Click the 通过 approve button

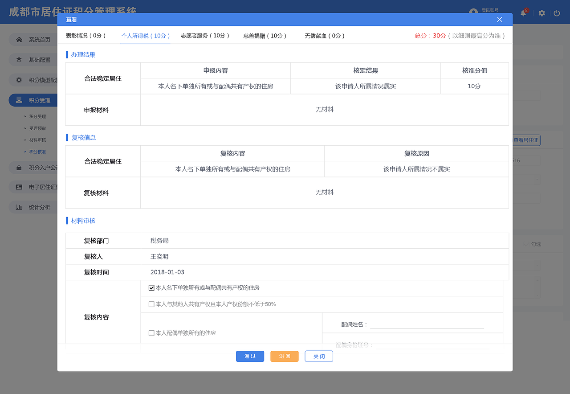pos(250,356)
